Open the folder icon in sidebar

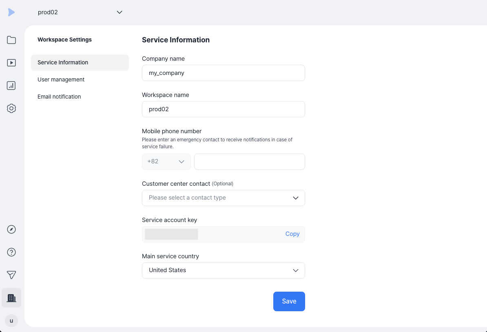[11, 40]
